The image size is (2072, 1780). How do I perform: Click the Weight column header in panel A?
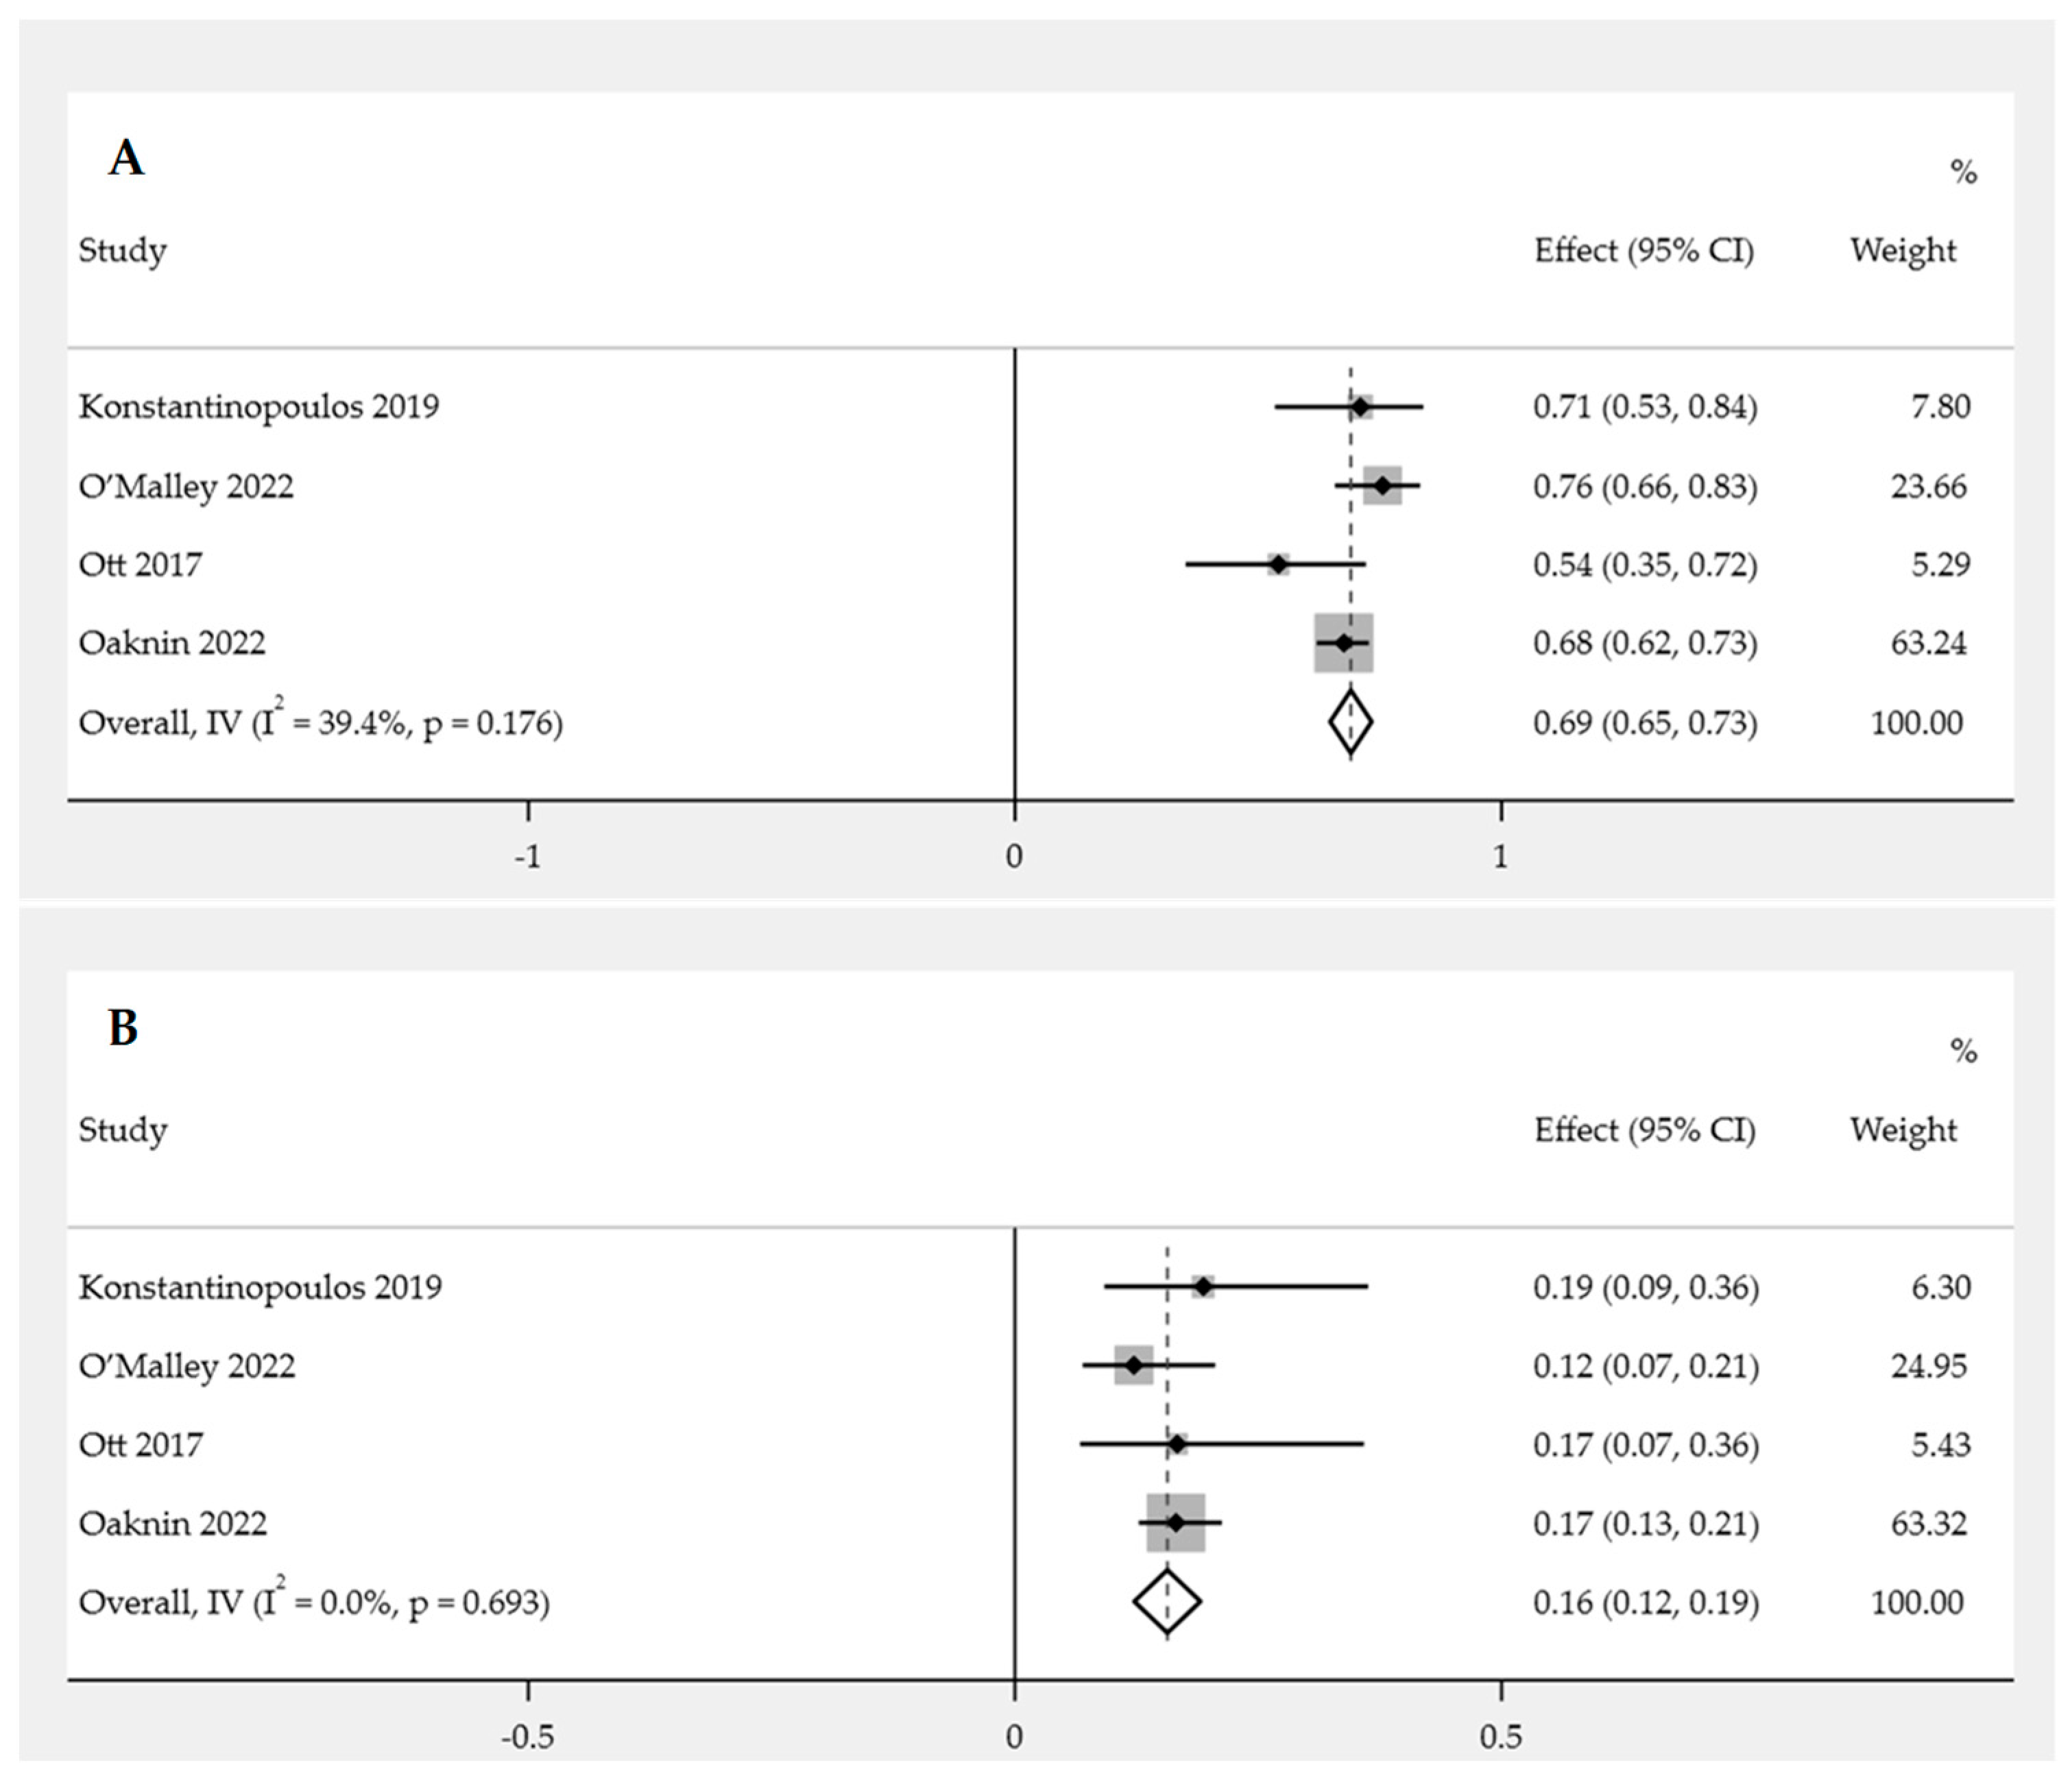[x=1902, y=250]
